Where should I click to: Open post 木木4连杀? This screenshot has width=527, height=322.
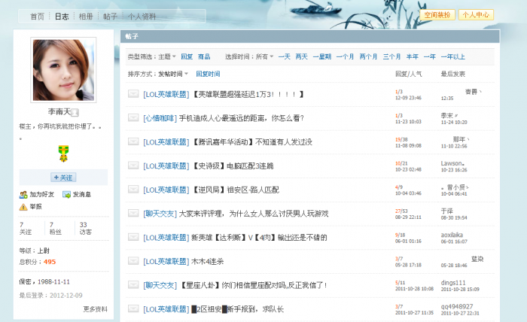click(207, 262)
